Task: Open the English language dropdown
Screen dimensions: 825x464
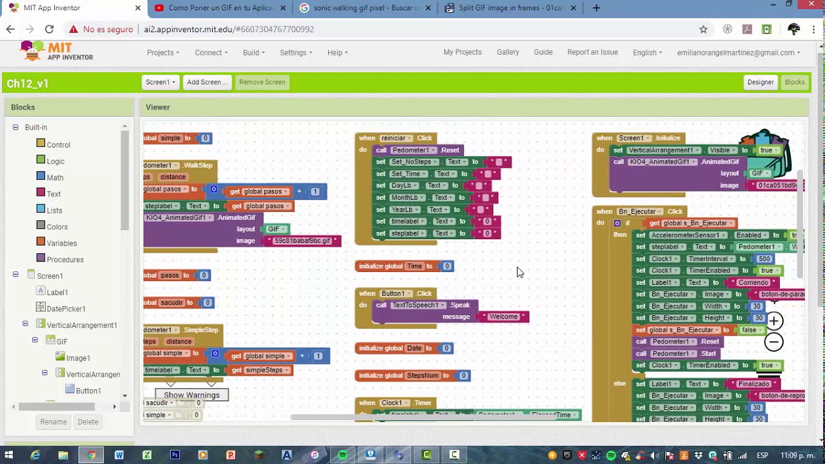Action: pyautogui.click(x=647, y=53)
